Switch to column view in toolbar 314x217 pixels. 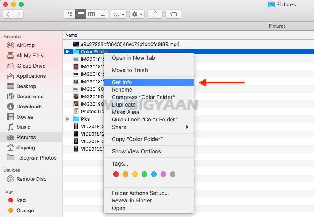click(91, 14)
